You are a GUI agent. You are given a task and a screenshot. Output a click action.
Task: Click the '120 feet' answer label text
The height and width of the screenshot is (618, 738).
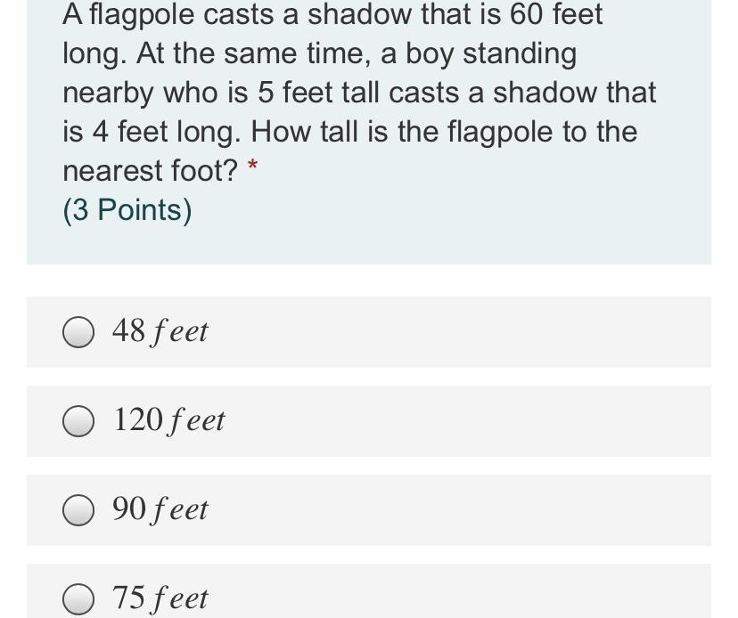169,420
